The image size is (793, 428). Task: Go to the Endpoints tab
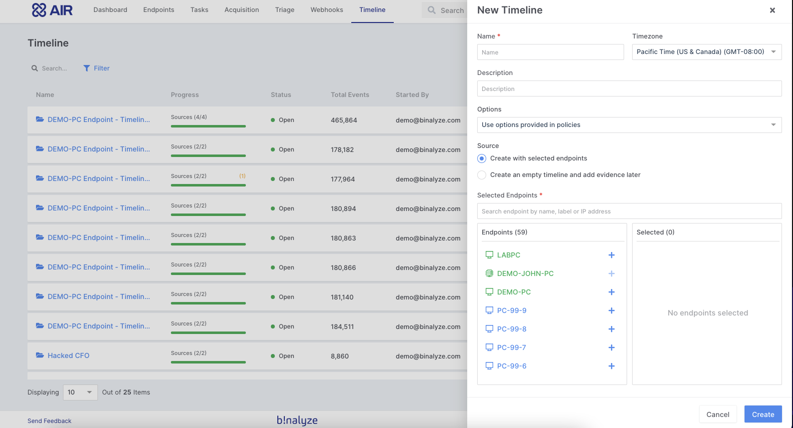point(158,10)
